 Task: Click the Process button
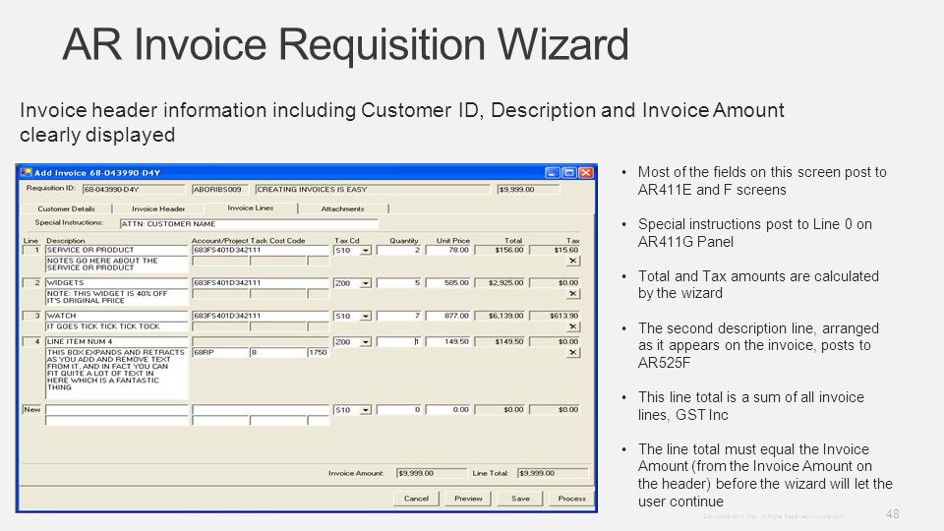point(571,499)
